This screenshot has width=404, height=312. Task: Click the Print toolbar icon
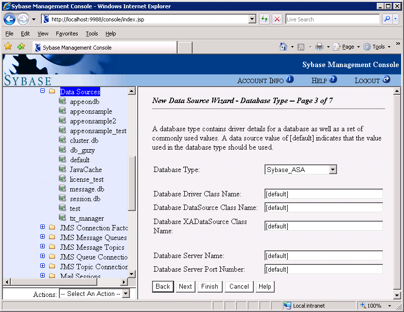coord(319,47)
